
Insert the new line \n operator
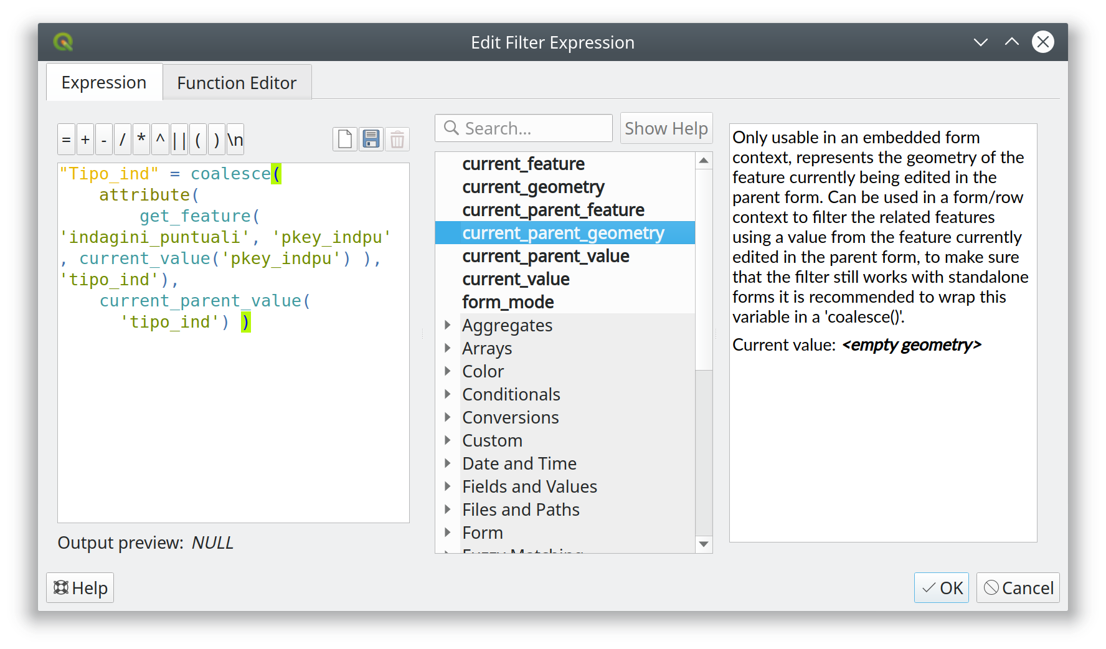(235, 140)
